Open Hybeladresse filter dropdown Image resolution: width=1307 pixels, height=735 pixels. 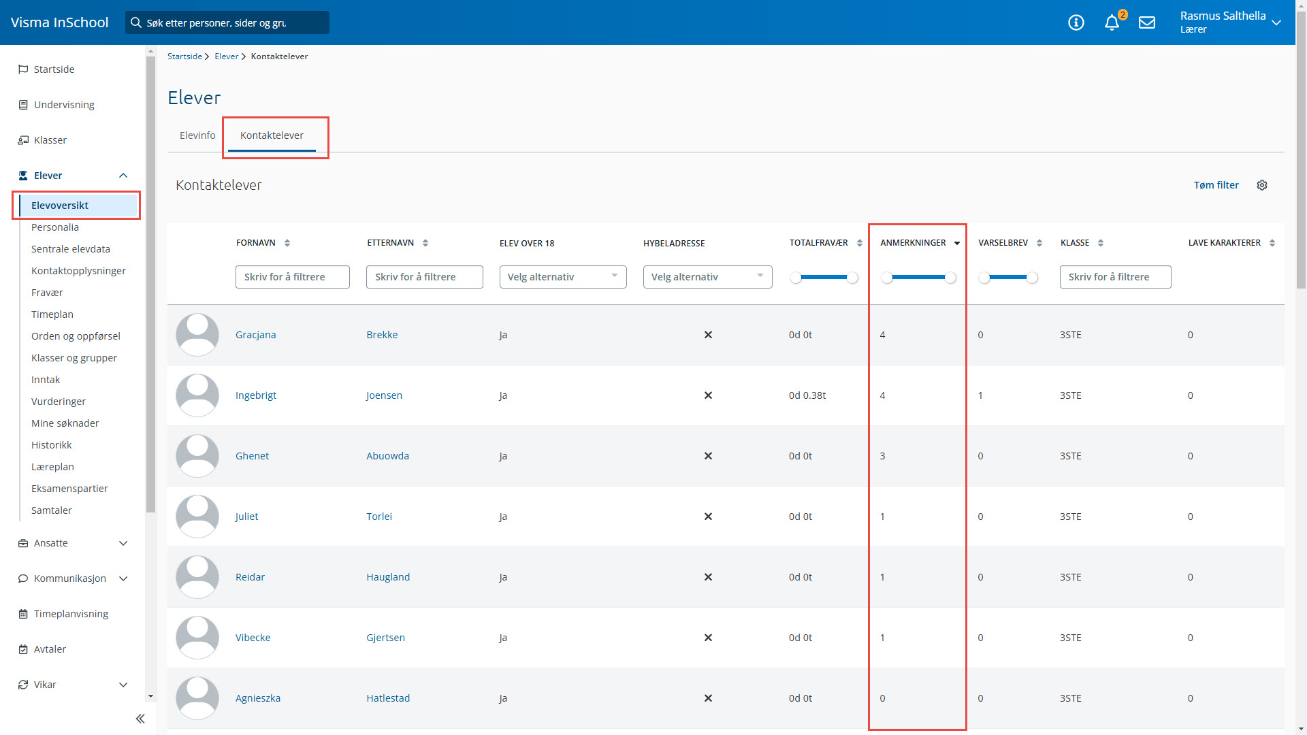pyautogui.click(x=707, y=277)
